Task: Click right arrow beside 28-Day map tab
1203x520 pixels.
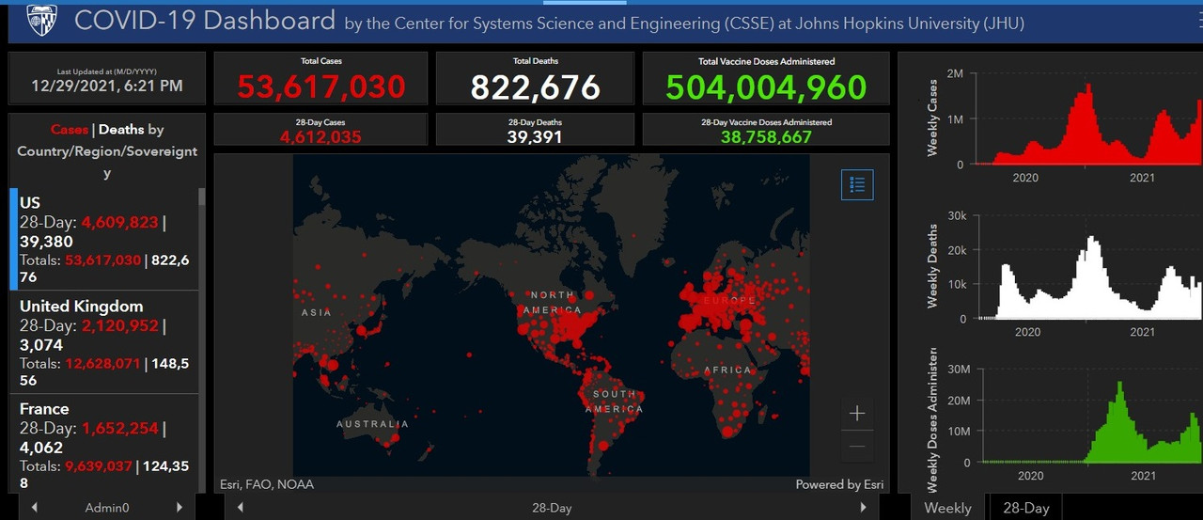Action: tap(864, 508)
